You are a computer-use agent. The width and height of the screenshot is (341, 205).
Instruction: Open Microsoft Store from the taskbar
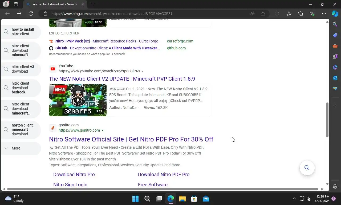click(194, 199)
